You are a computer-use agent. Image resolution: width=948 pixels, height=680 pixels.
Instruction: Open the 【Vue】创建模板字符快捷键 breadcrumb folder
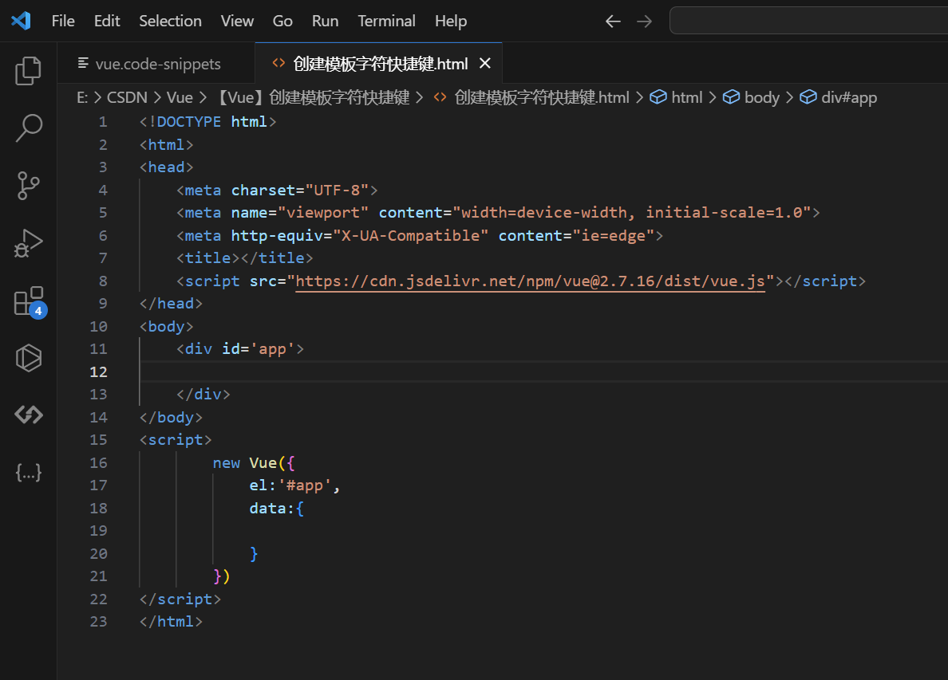[312, 97]
